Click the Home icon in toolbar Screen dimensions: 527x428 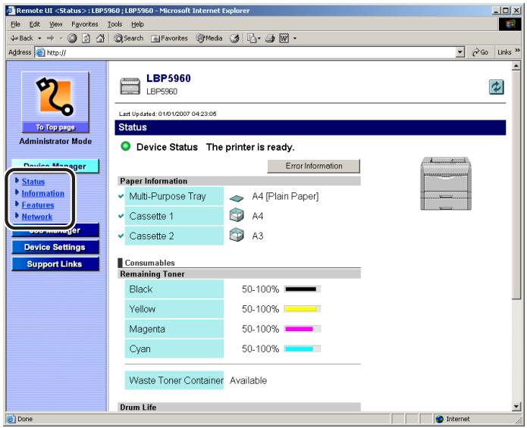[x=100, y=39]
